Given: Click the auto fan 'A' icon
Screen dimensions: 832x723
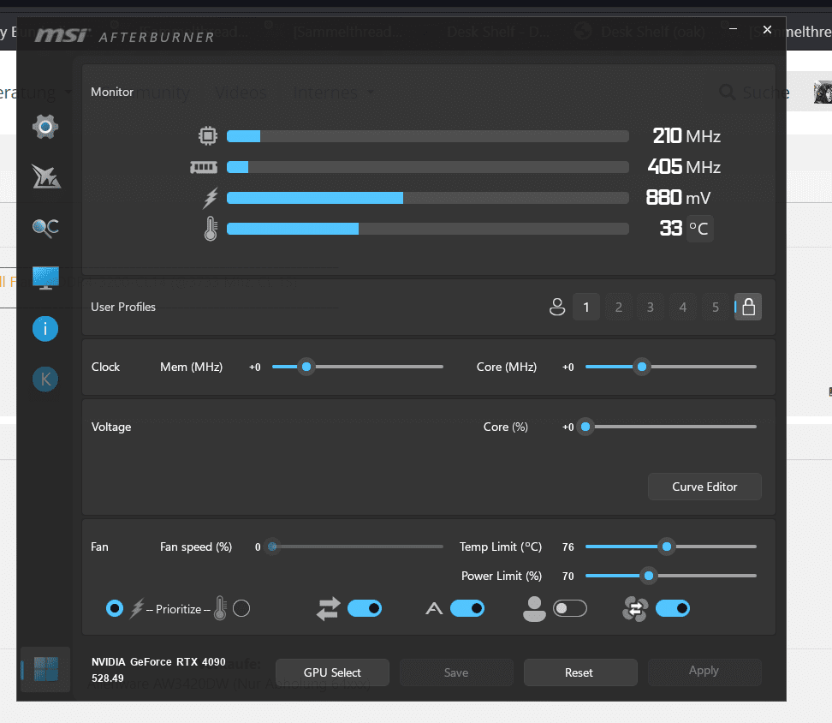Looking at the screenshot, I should tap(434, 609).
